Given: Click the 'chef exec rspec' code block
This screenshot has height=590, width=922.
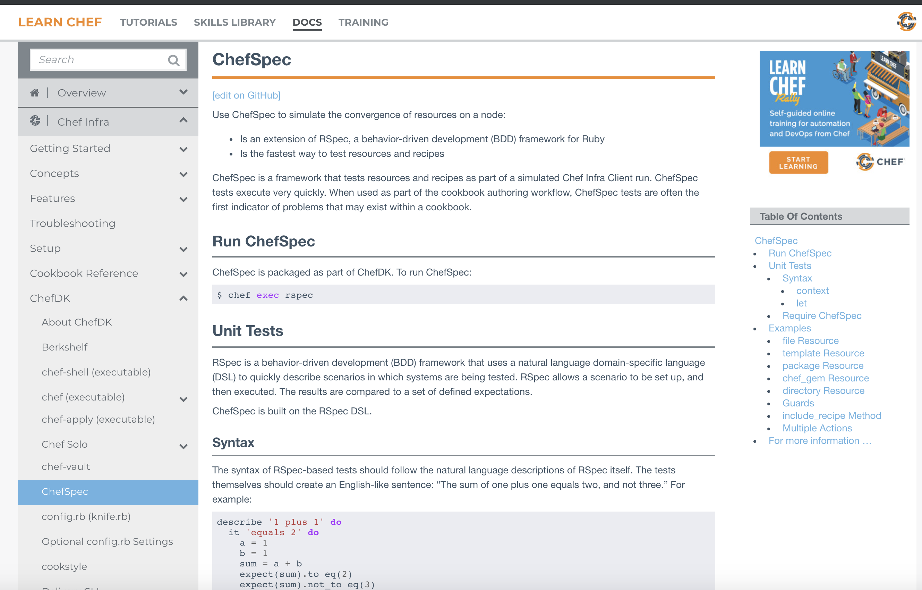Looking at the screenshot, I should tap(463, 295).
